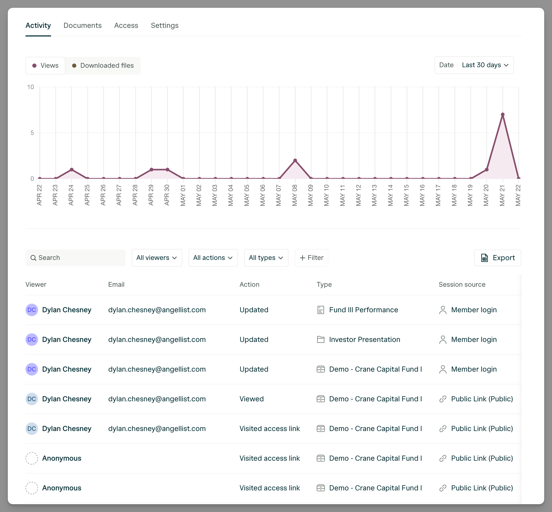Open the Settings tab

[165, 26]
